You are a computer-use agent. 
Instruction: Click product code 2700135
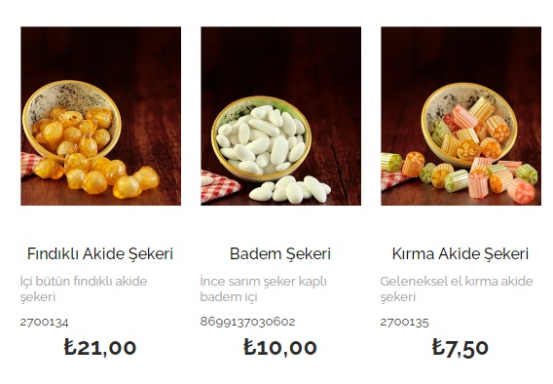(x=404, y=323)
